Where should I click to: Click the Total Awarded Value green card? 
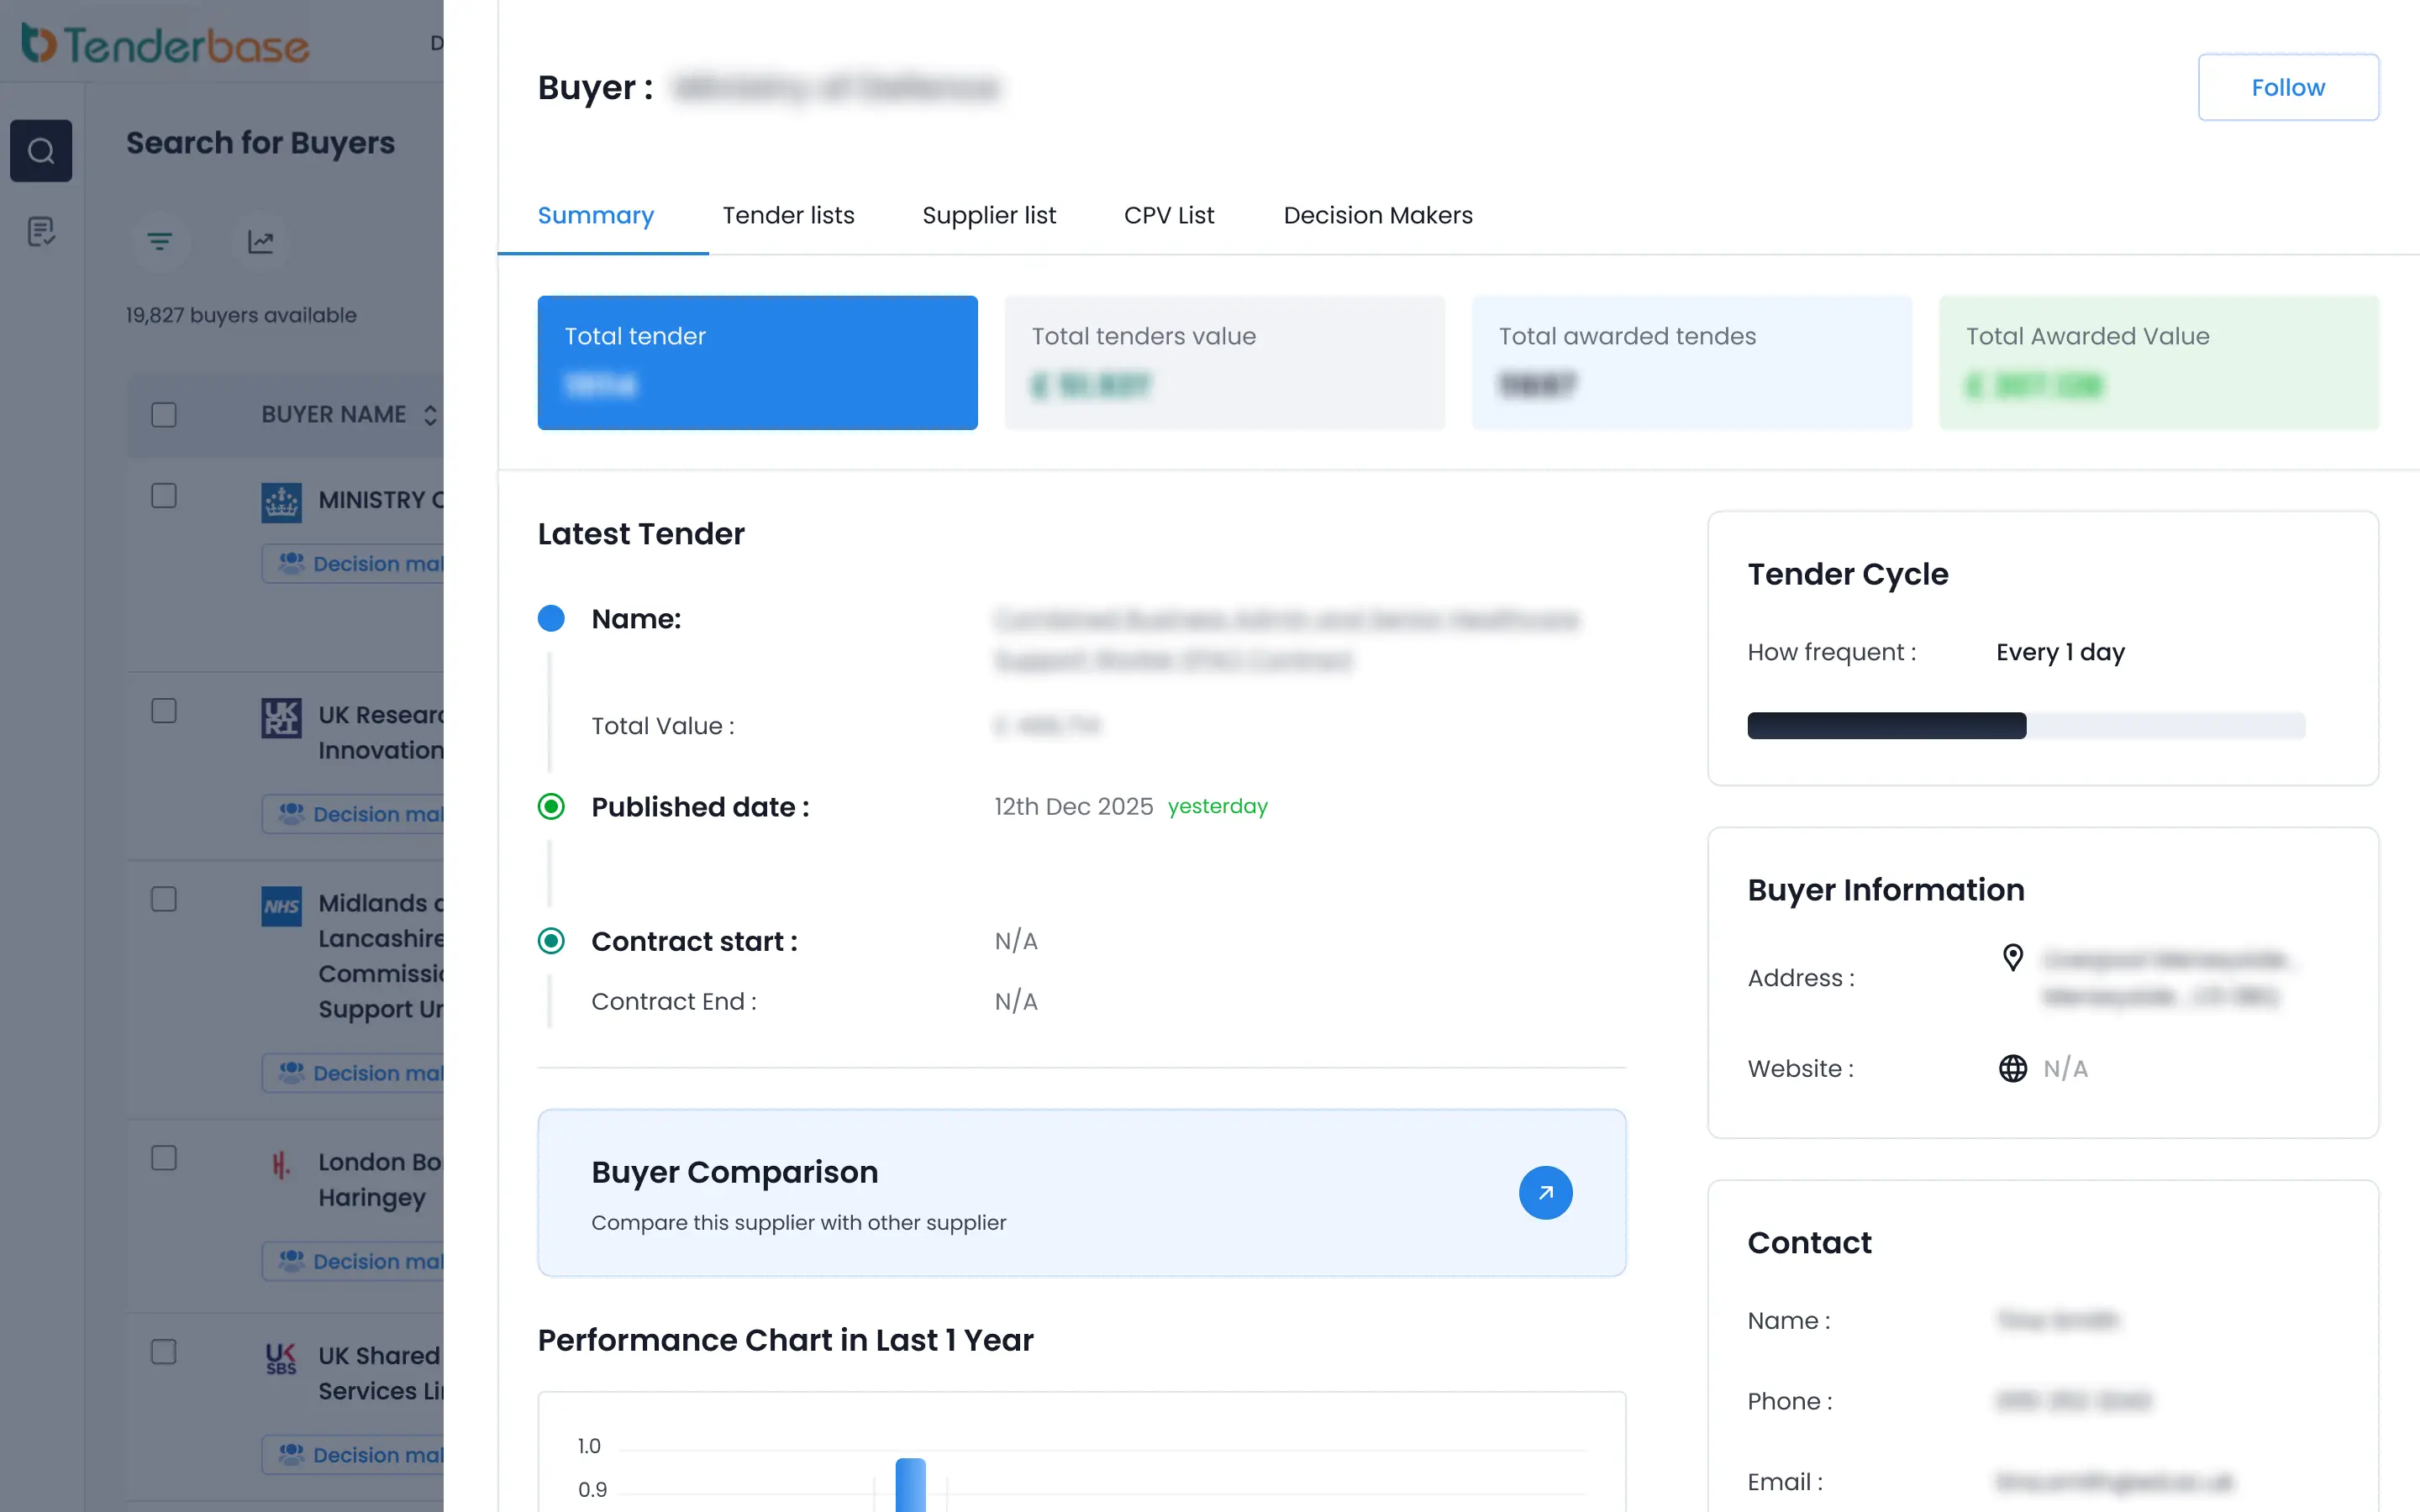[x=2158, y=362]
